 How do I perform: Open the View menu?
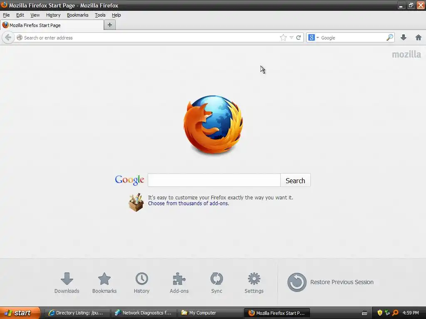click(35, 15)
